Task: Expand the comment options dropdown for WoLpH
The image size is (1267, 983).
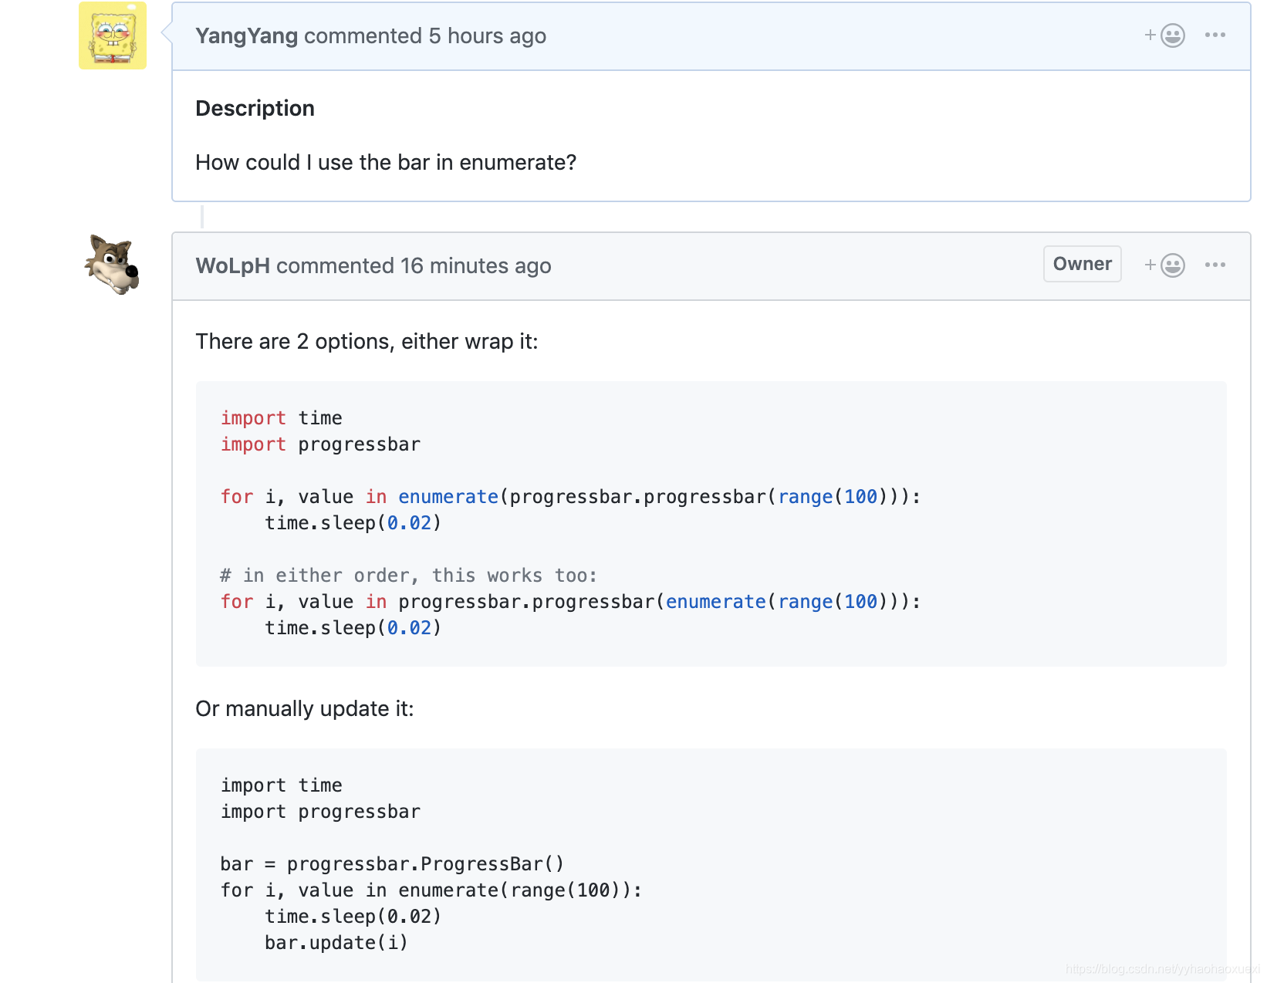Action: 1215,265
